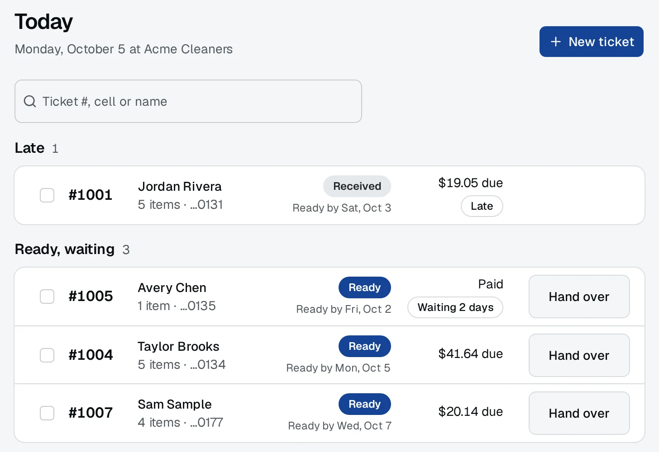Open ticket number #1001
This screenshot has width=659, height=452.
pos(91,195)
